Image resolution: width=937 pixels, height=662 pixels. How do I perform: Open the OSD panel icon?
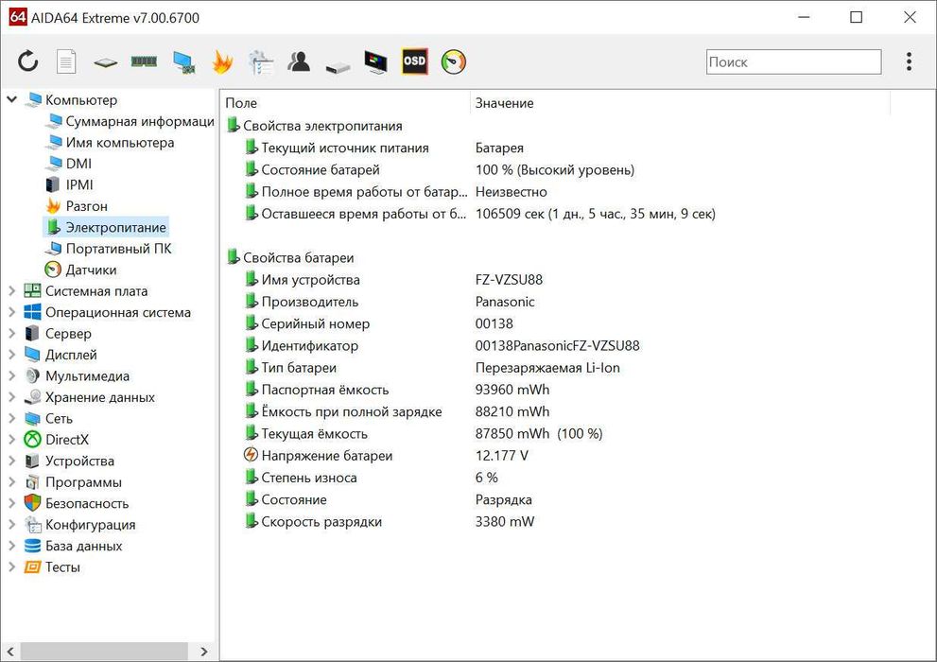(414, 62)
